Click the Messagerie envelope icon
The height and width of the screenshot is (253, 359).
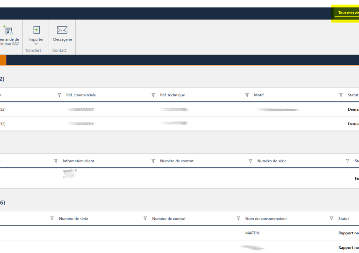(x=62, y=30)
